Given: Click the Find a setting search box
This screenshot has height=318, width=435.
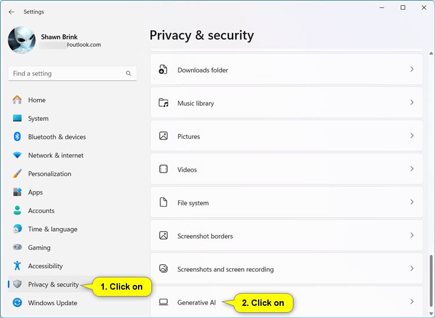Looking at the screenshot, I should (67, 74).
